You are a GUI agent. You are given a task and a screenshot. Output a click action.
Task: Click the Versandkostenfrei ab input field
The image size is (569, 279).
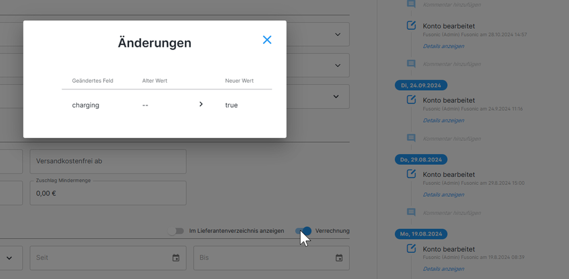[x=108, y=162]
